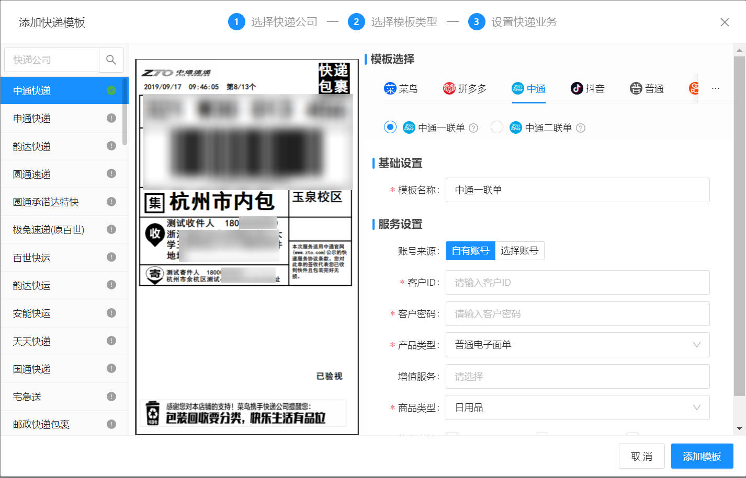Screen dimensions: 746x478
Task: Click the 添加模板 button
Action: click(x=702, y=456)
